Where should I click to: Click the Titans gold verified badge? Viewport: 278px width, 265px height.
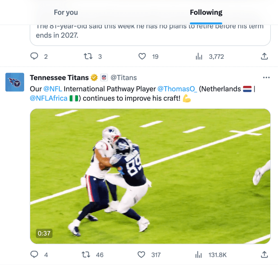[x=94, y=78]
